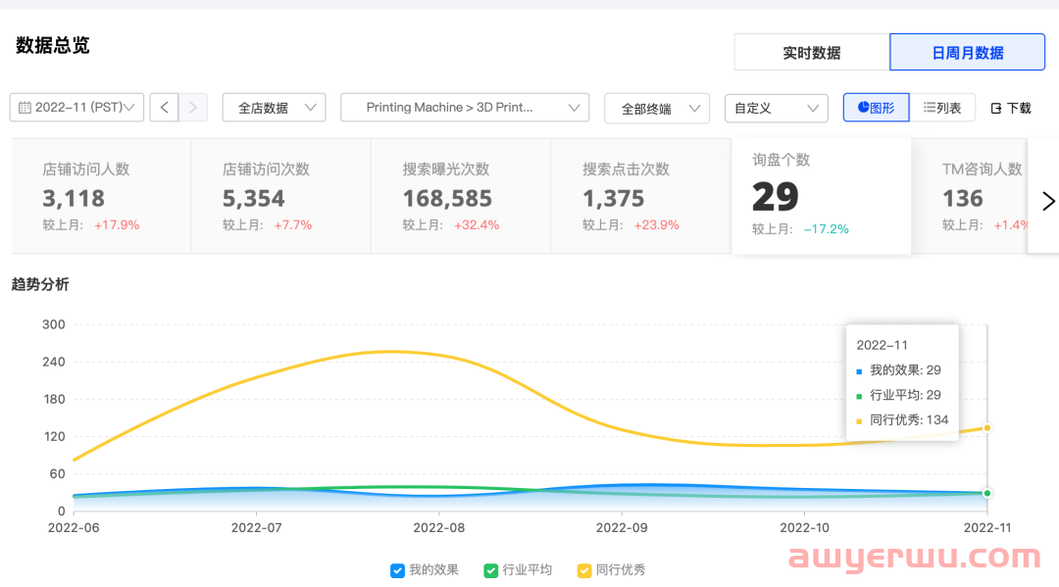
Task: Open the 自定义 dropdown
Action: 776,108
